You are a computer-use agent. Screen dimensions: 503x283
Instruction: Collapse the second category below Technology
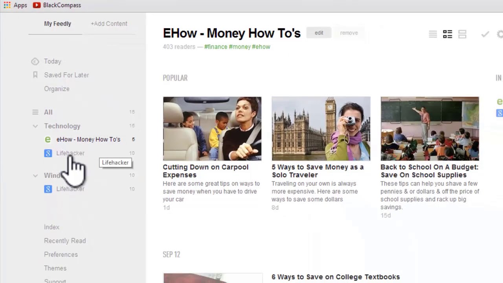click(x=35, y=175)
